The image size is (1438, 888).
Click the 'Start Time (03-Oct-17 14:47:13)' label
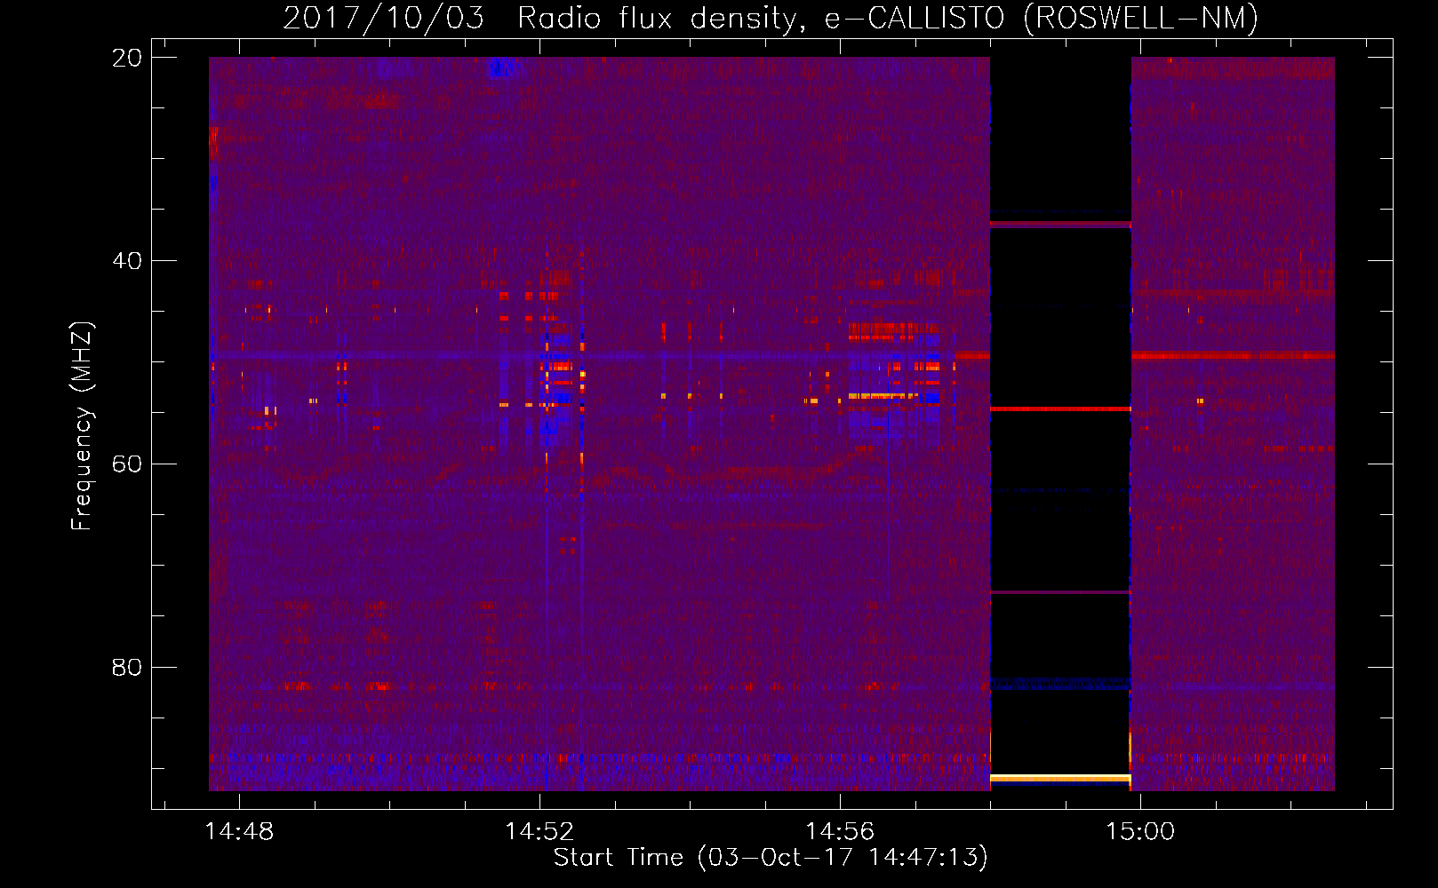(771, 858)
